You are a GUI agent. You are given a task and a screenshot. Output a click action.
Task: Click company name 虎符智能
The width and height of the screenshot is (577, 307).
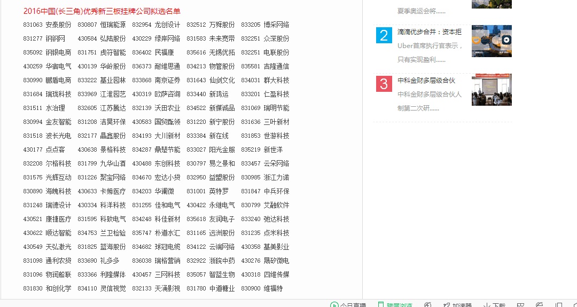coord(113,52)
